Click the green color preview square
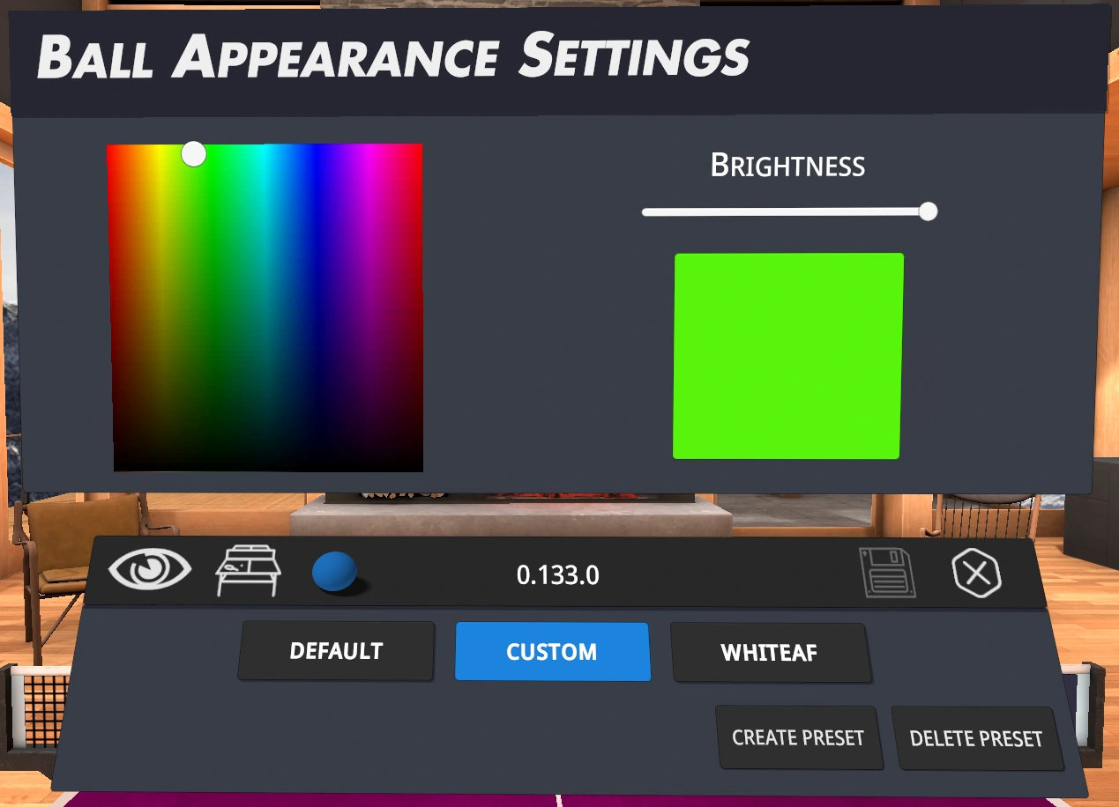The height and width of the screenshot is (807, 1119). click(x=788, y=356)
